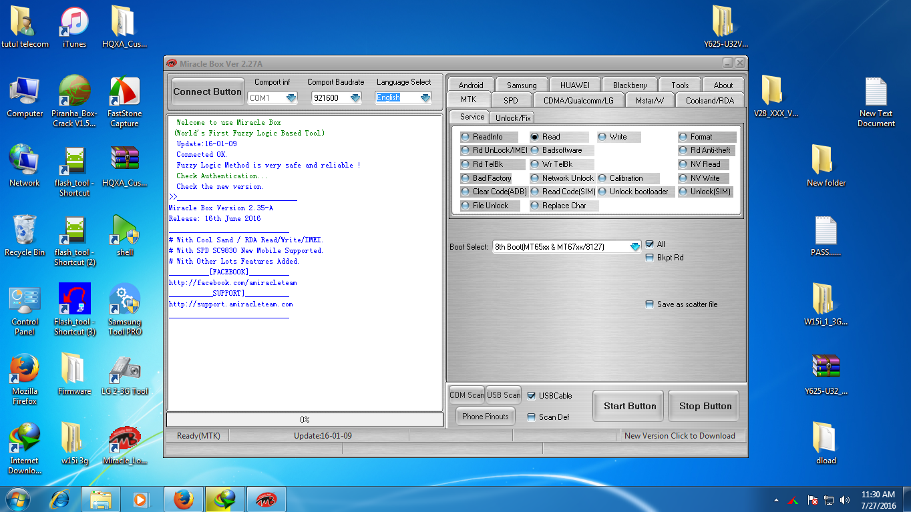Launch iTunes from the desktop
Image resolution: width=911 pixels, height=512 pixels.
74,28
